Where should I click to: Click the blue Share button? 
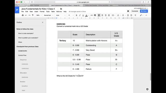click(x=144, y=11)
